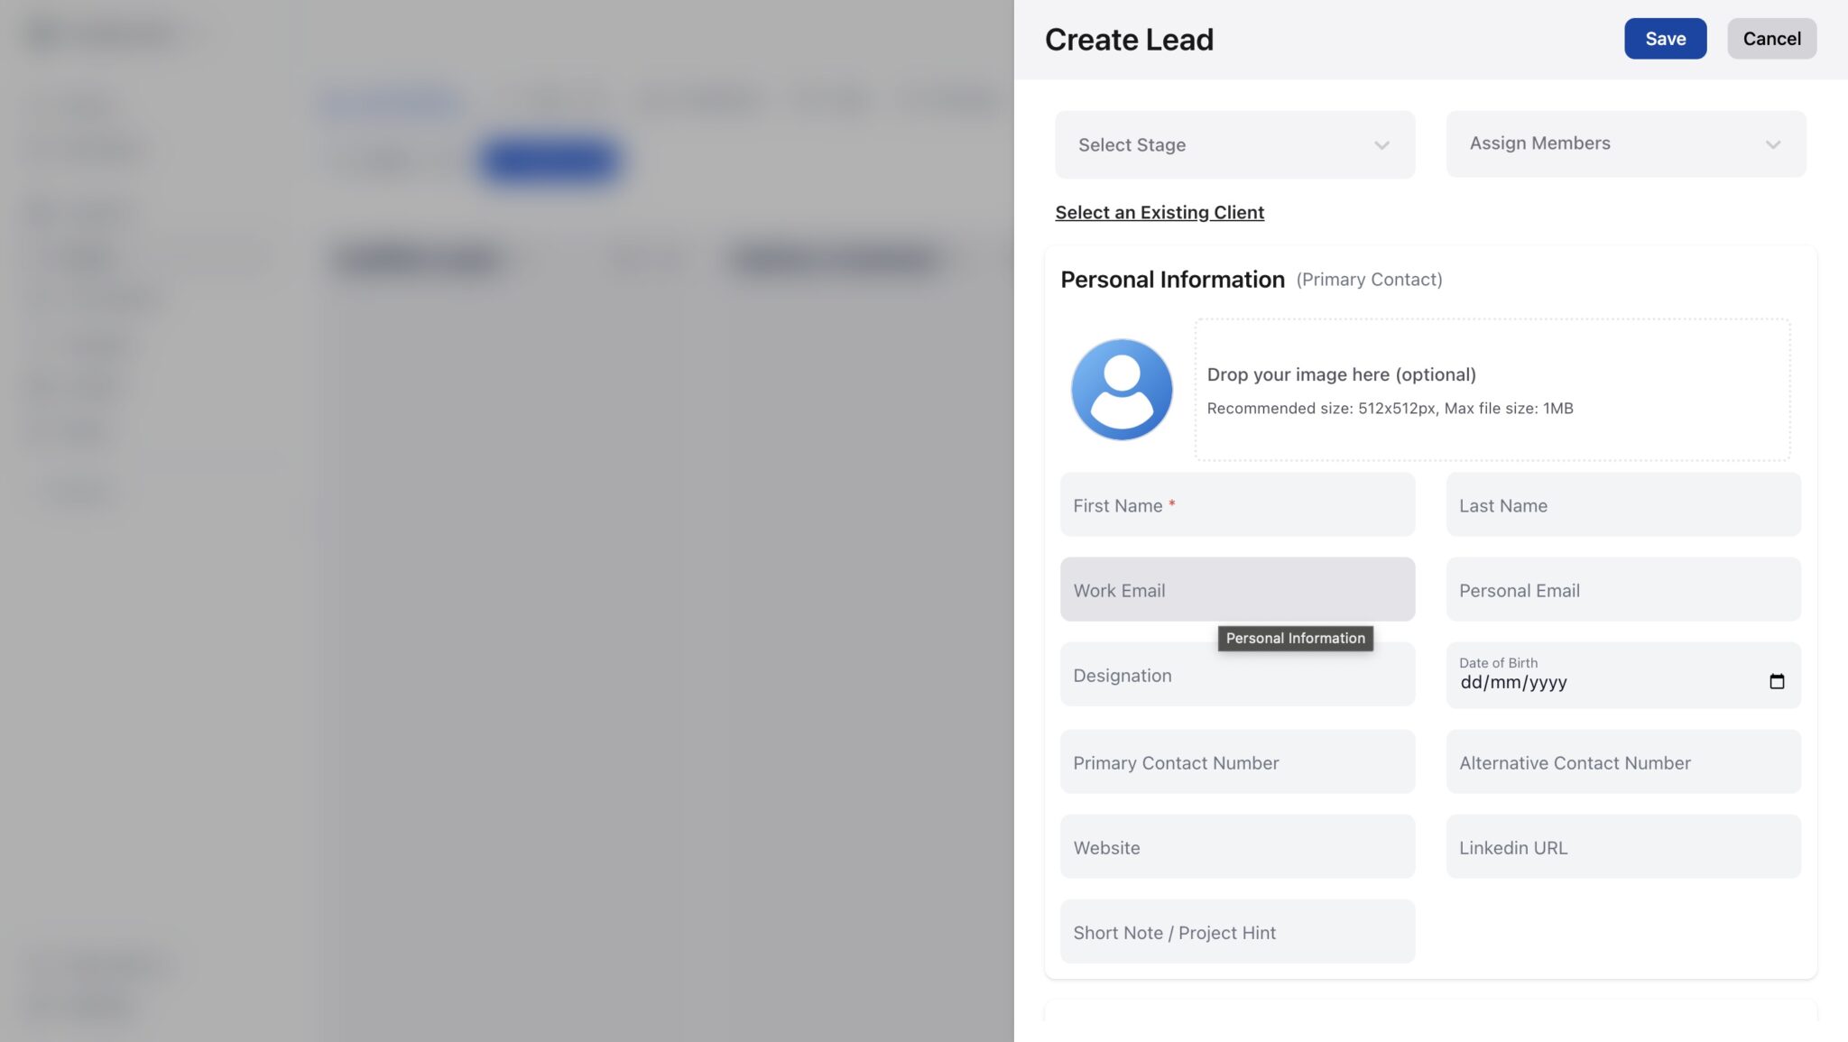Viewport: 1848px width, 1042px height.
Task: Click the Select an Existing Client link
Action: [x=1160, y=212]
